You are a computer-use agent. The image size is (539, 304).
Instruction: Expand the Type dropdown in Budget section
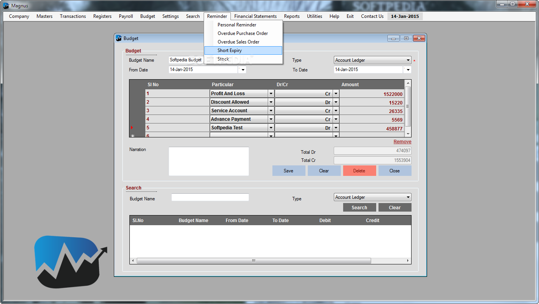pyautogui.click(x=408, y=60)
